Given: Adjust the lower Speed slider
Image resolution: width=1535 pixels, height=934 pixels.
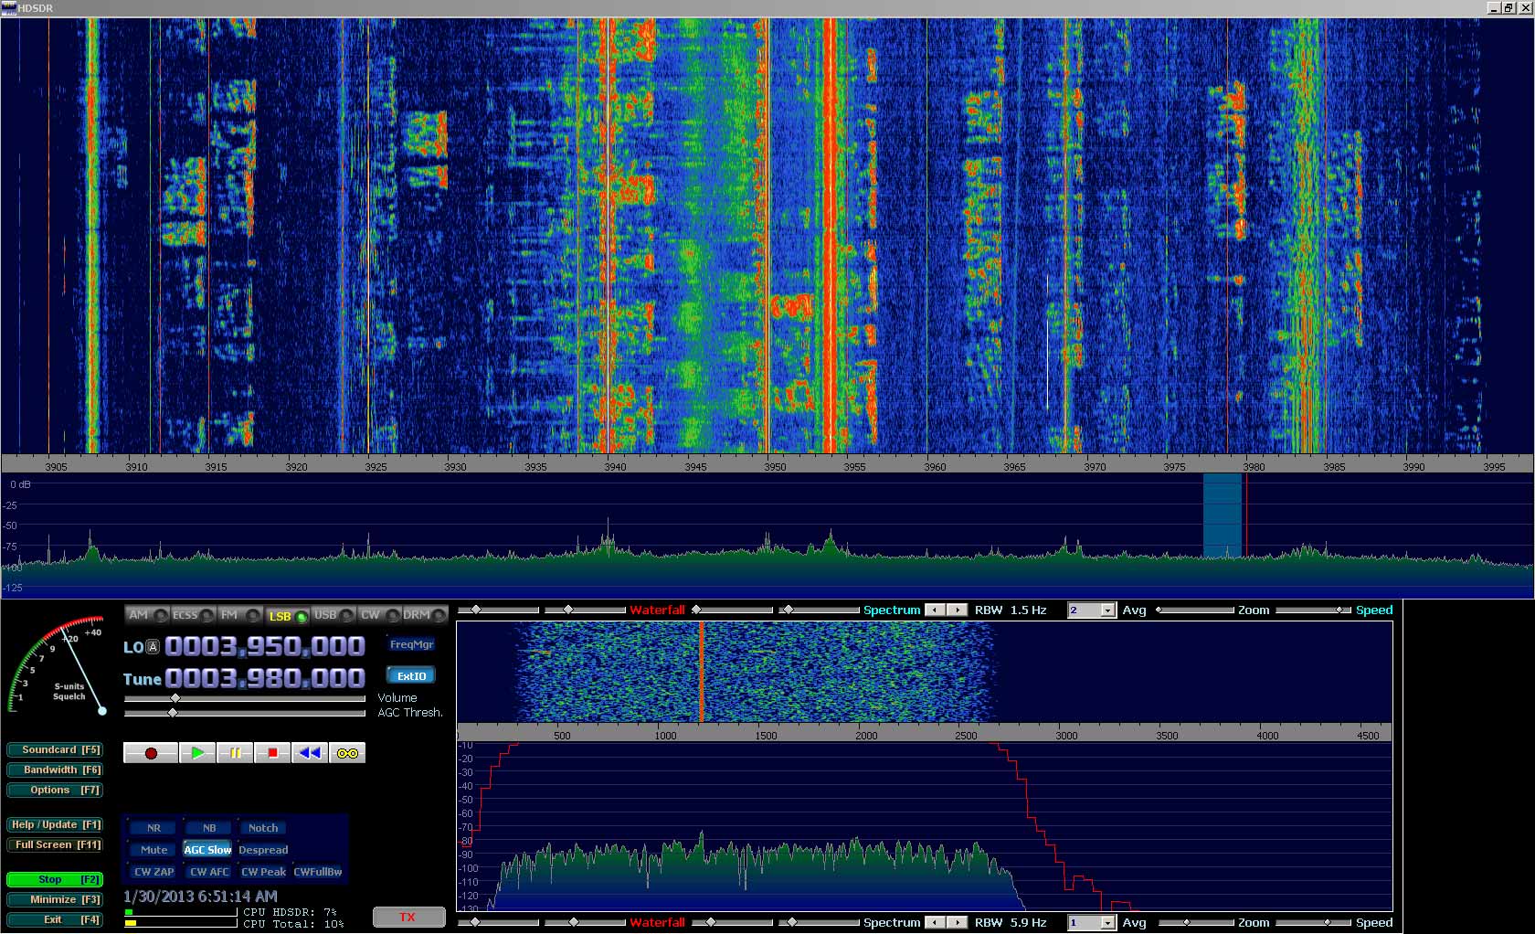Looking at the screenshot, I should 1313,922.
